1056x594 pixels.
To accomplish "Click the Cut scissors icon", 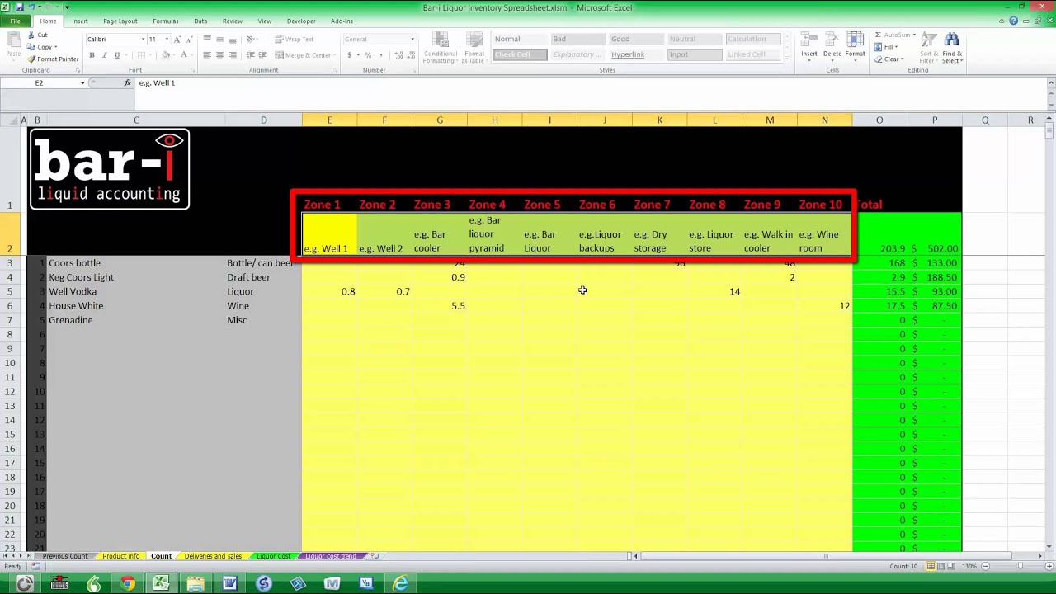I will point(31,35).
